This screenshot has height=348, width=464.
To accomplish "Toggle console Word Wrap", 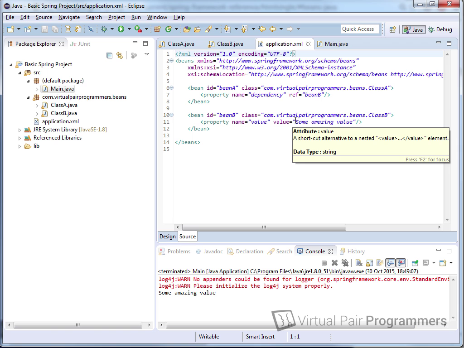I will (380, 263).
